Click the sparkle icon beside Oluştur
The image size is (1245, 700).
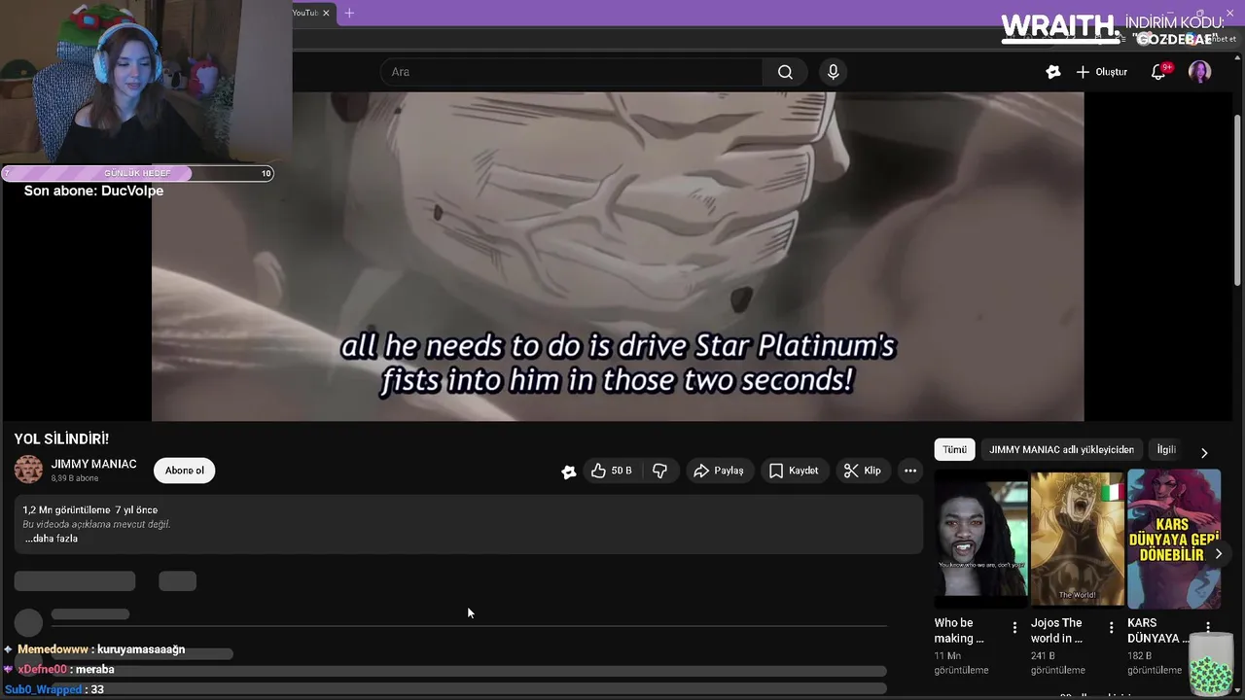coord(1052,72)
